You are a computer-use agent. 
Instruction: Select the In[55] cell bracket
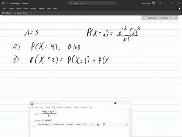pyautogui.click(x=127, y=114)
